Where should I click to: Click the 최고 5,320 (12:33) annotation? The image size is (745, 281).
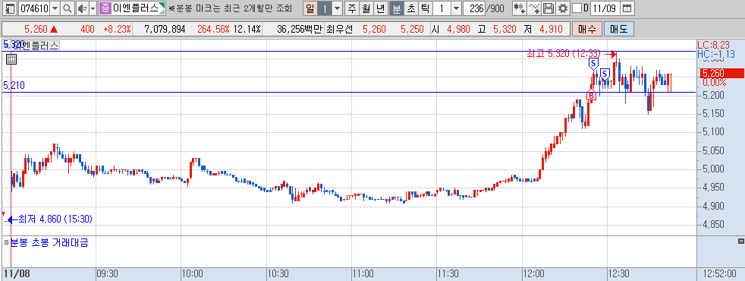pos(564,54)
